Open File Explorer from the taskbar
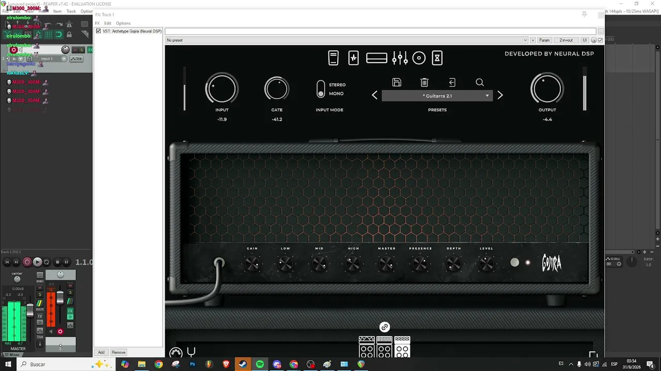Viewport: 661px width, 371px height. (141, 364)
